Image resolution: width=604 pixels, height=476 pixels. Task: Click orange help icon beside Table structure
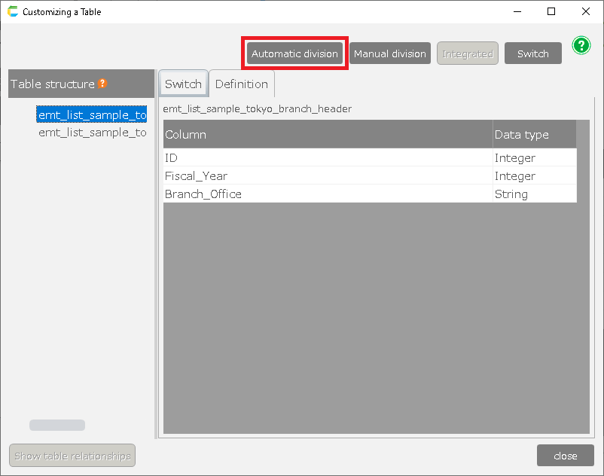pyautogui.click(x=102, y=84)
